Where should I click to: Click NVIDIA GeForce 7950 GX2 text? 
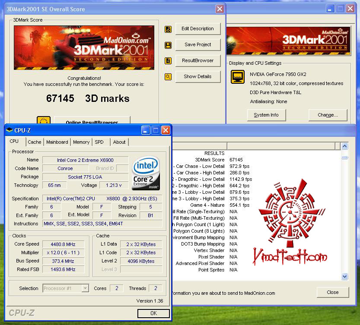click(x=278, y=74)
